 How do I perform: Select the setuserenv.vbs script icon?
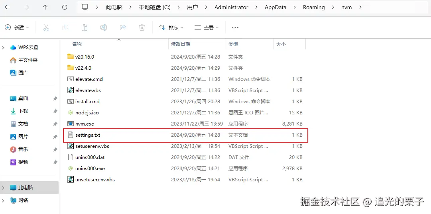(x=71, y=146)
